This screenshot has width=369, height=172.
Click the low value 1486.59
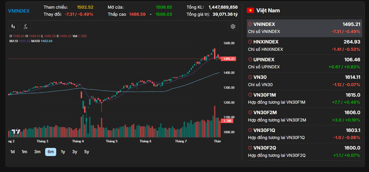point(137,14)
